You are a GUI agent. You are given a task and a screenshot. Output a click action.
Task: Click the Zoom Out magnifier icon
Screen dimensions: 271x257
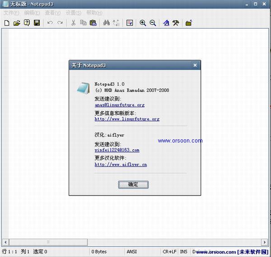coord(153,23)
